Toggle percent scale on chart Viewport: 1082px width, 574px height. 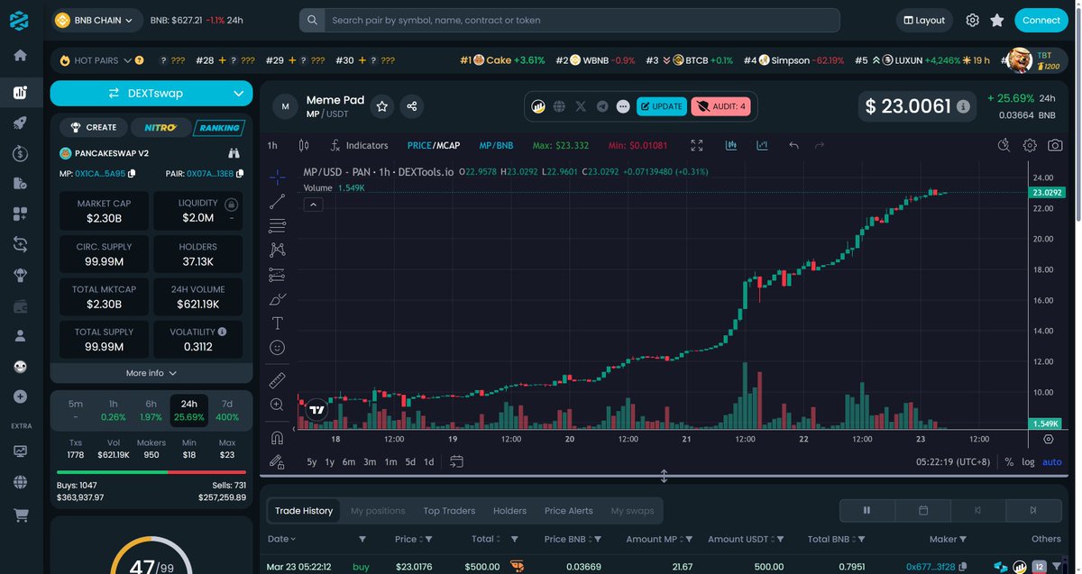coord(1009,461)
